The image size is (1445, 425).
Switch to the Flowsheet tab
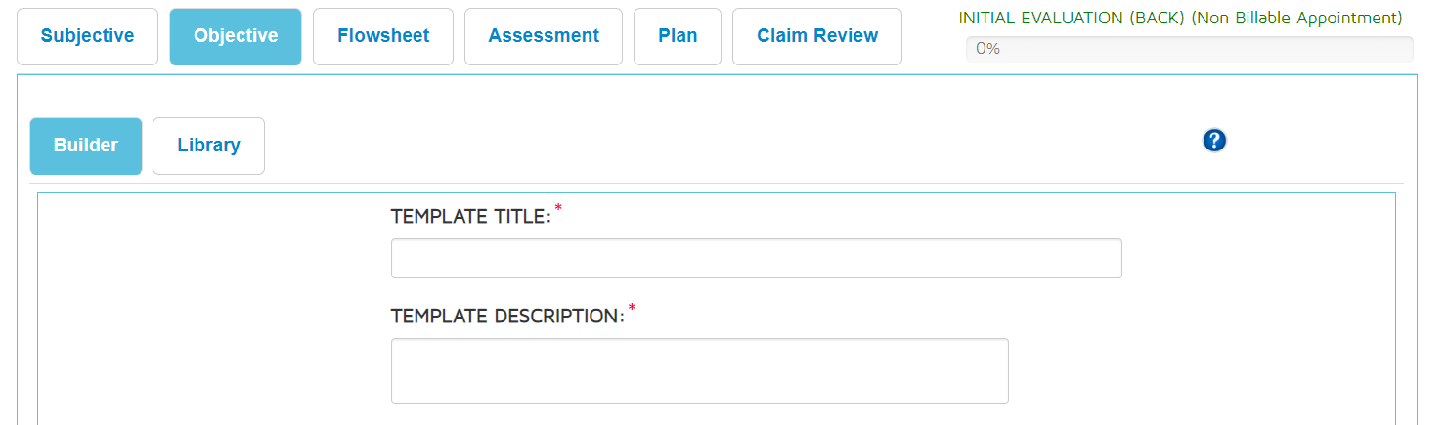coord(382,36)
